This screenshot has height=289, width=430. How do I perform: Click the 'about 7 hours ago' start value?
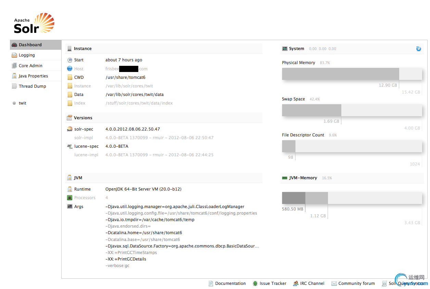click(124, 60)
